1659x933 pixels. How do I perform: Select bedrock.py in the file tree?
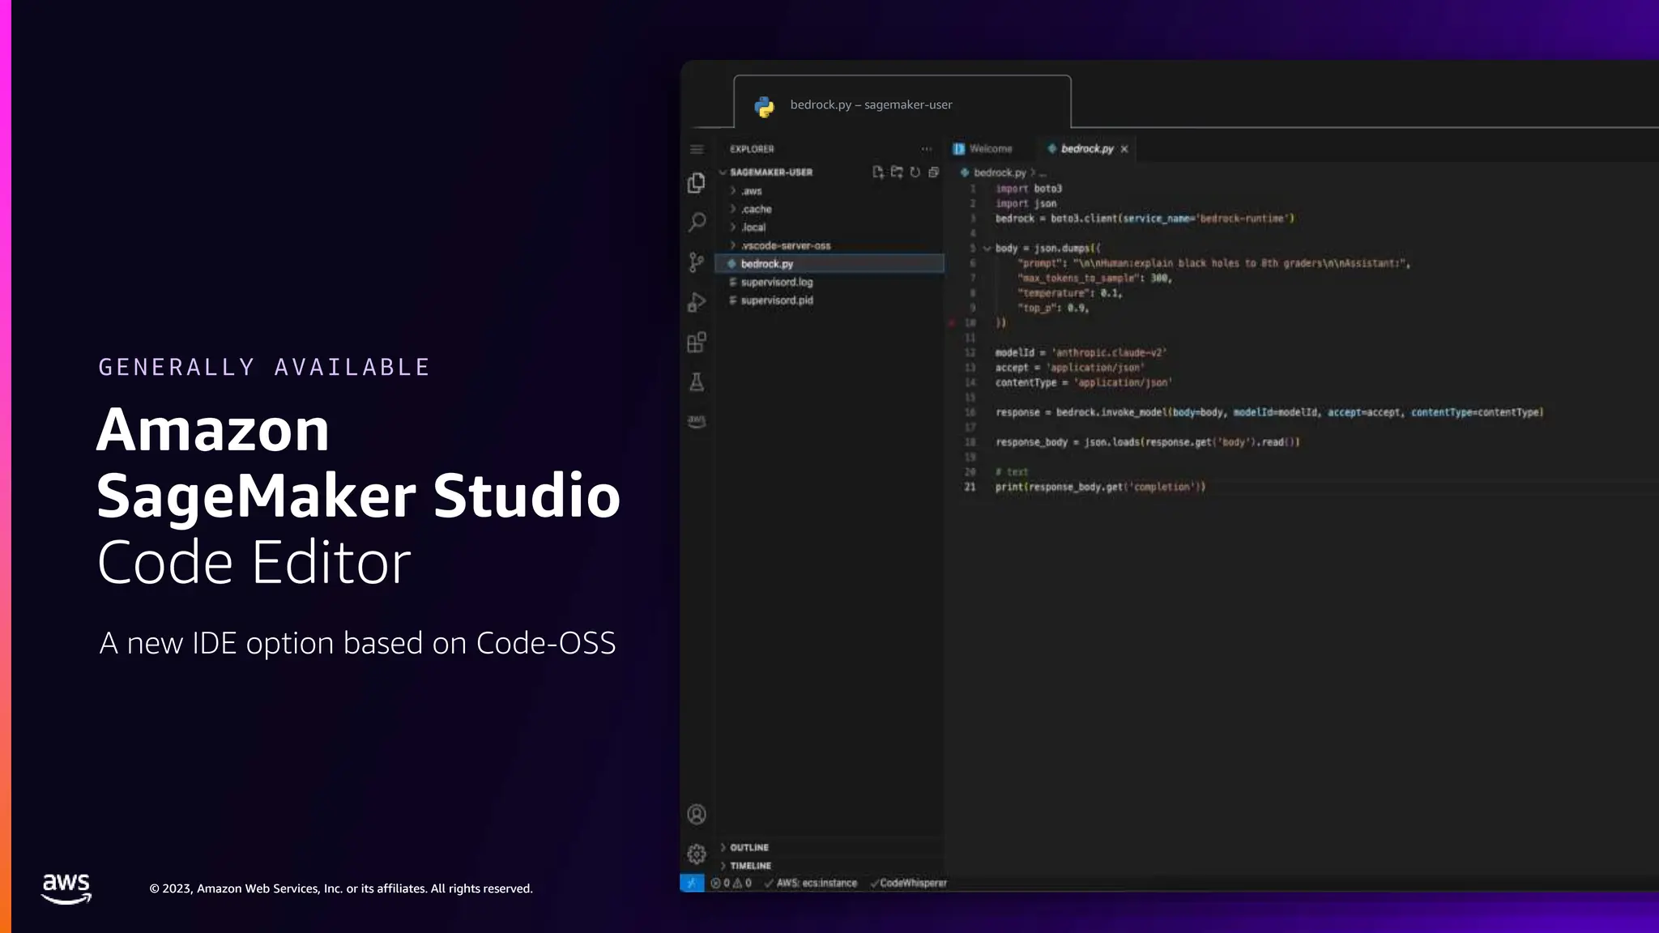coord(829,264)
